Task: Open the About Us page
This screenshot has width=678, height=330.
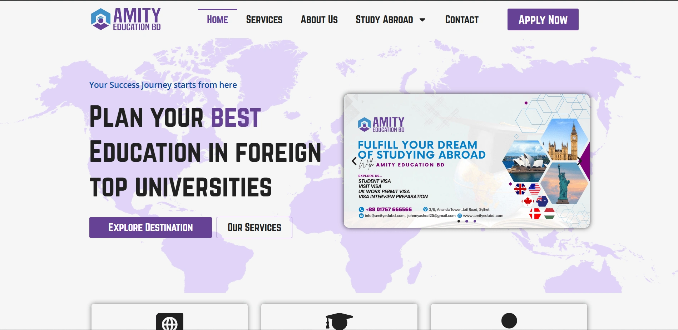Action: click(x=319, y=20)
